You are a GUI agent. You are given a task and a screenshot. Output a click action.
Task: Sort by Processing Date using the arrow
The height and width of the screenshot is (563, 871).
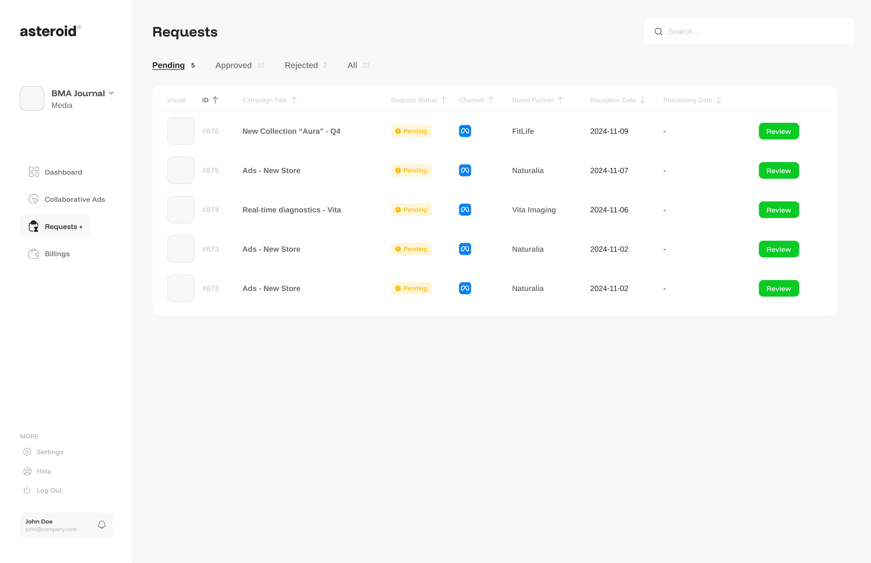coord(719,100)
